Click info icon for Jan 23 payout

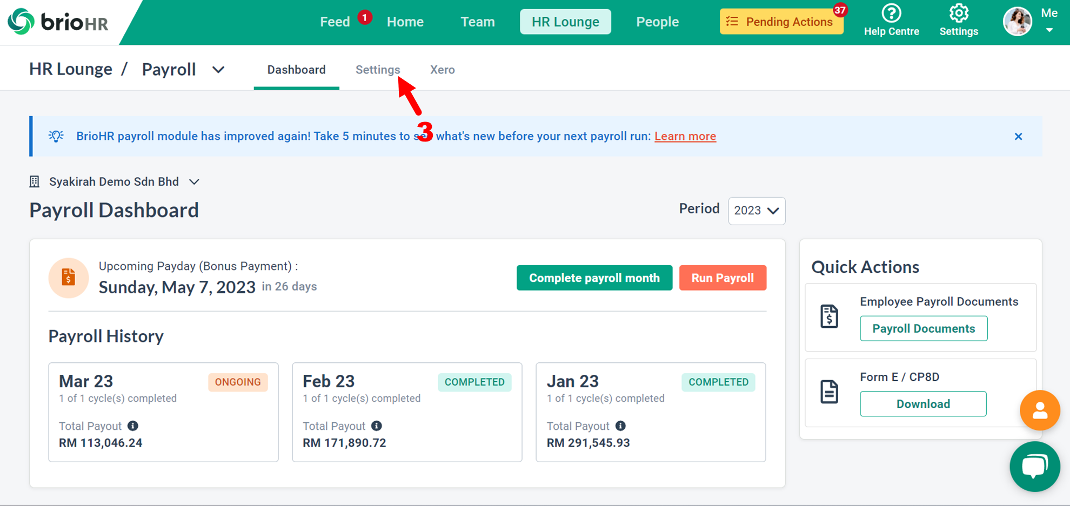click(620, 426)
